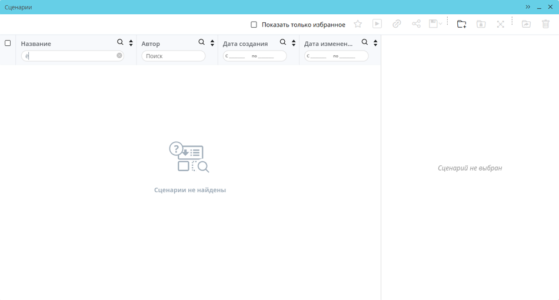559x300 pixels.
Task: Click the crossed arrows icon in toolbar
Action: click(500, 24)
